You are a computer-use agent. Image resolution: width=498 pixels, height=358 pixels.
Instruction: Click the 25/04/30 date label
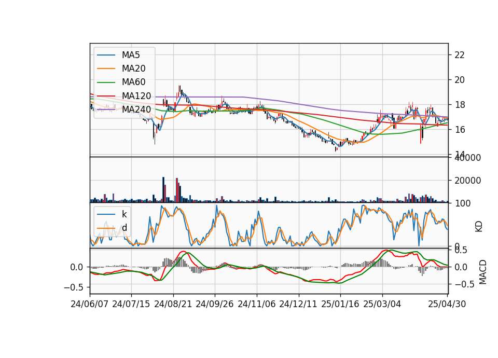[447, 304]
